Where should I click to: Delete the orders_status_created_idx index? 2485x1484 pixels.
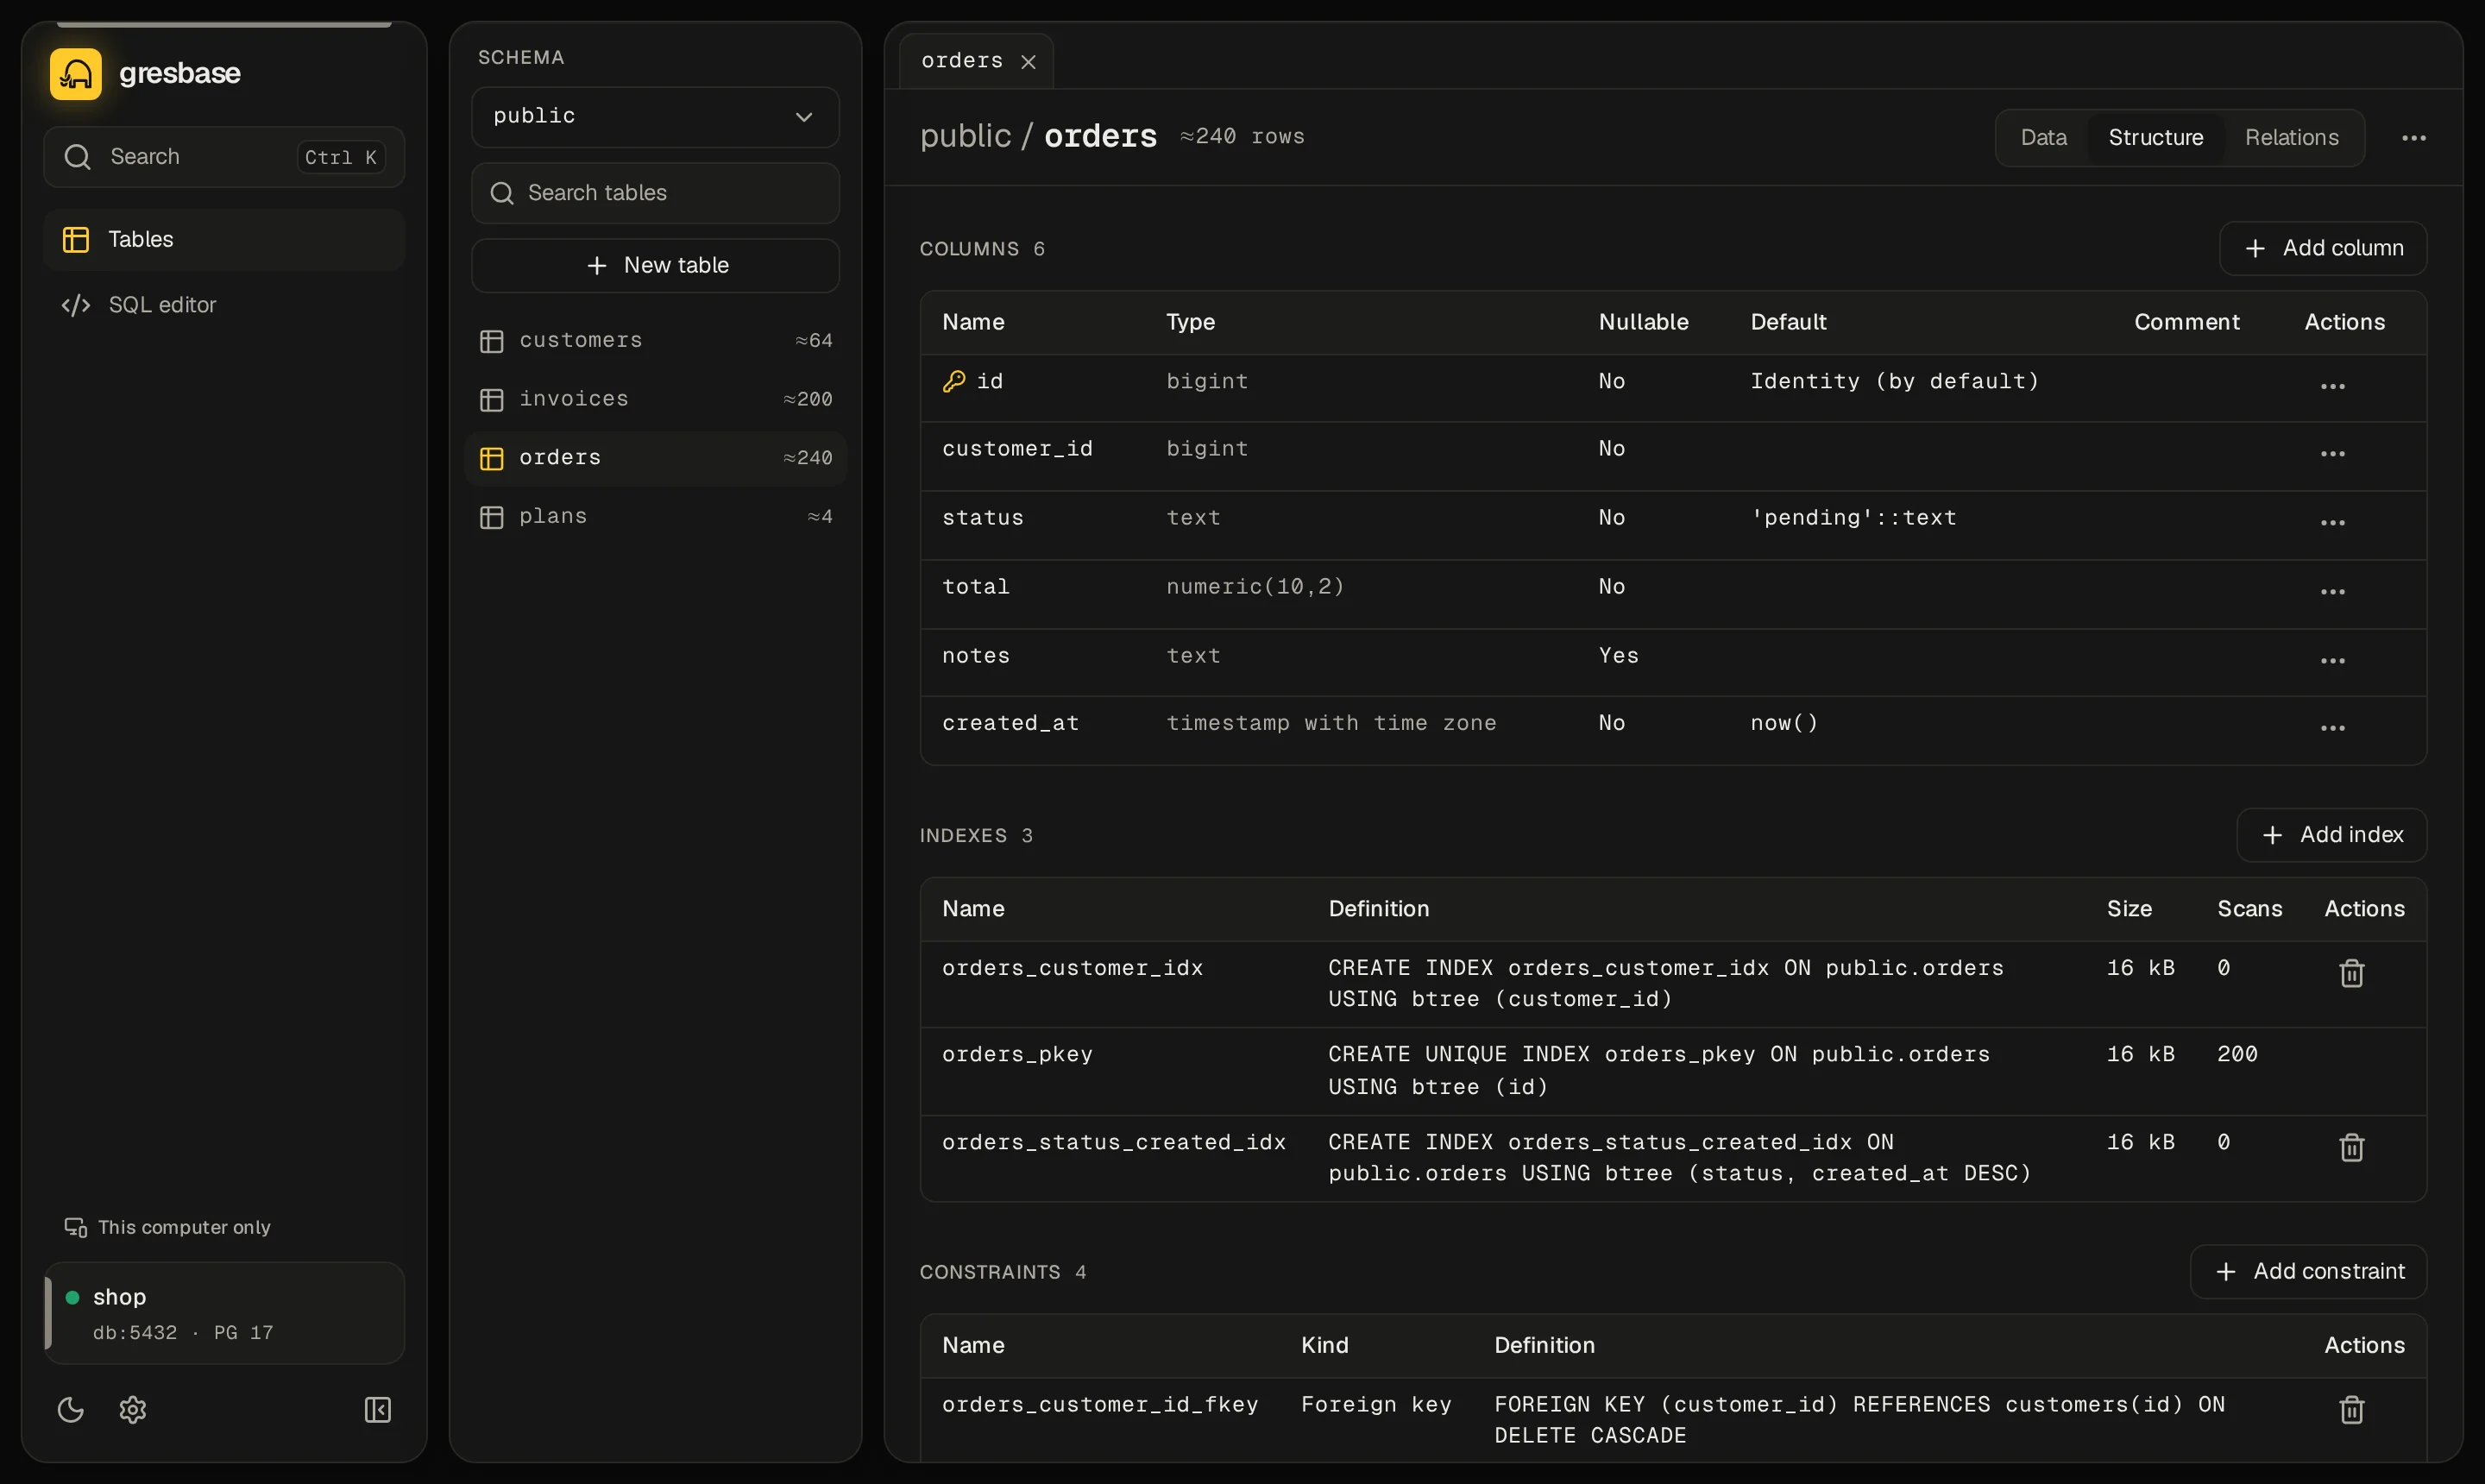pos(2351,1147)
